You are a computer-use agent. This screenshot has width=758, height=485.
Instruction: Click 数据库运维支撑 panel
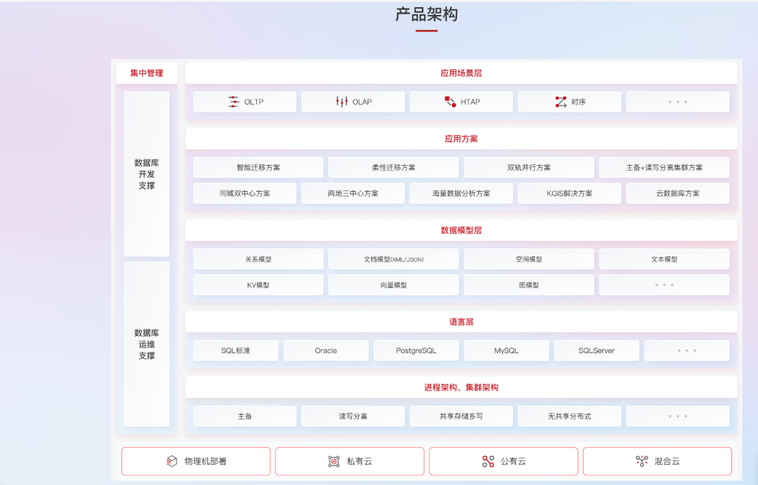(146, 345)
